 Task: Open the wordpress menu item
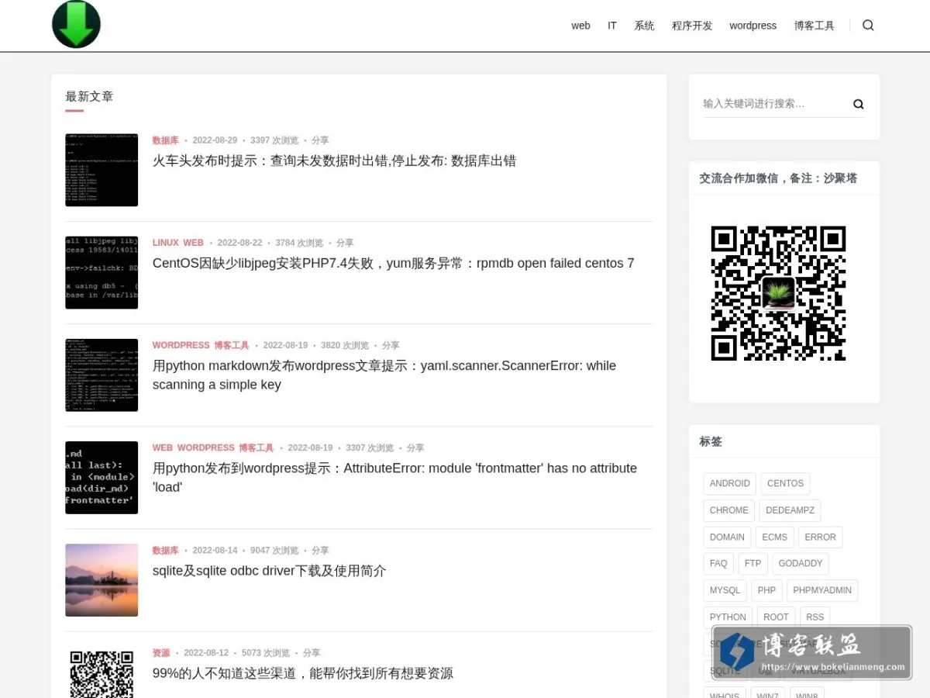coord(753,26)
